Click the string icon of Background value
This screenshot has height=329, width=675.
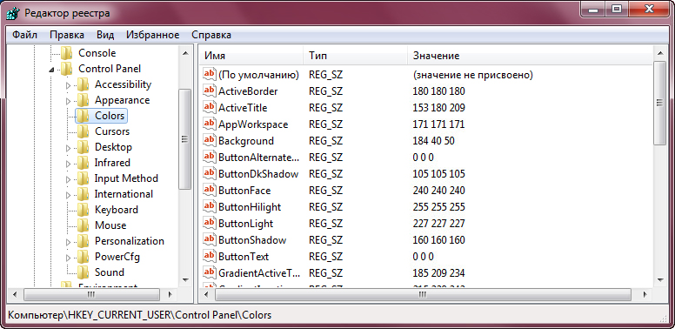(x=210, y=140)
